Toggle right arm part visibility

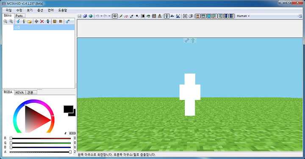point(220,16)
